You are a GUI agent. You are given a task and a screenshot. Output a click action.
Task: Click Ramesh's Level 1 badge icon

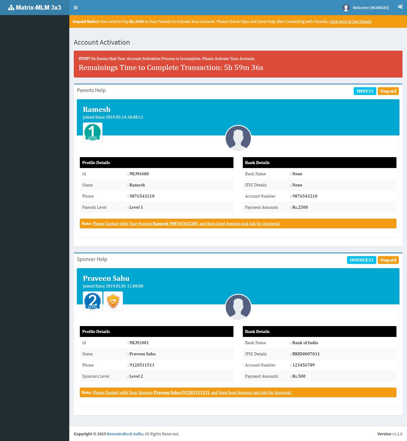tap(92, 132)
